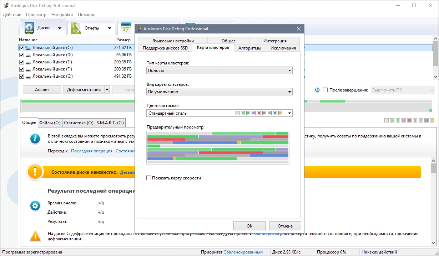Open the Просмотр menu
This screenshot has width=439, height=256.
(36, 15)
